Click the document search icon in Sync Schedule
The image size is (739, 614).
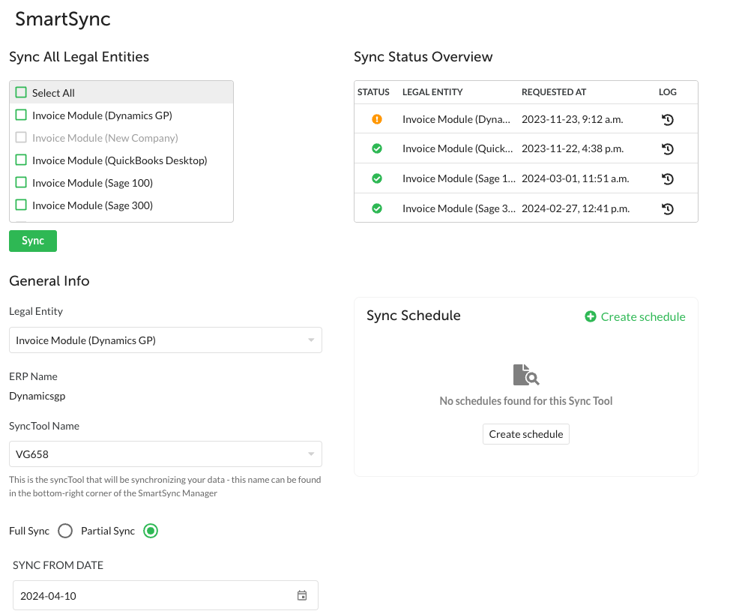coord(525,375)
